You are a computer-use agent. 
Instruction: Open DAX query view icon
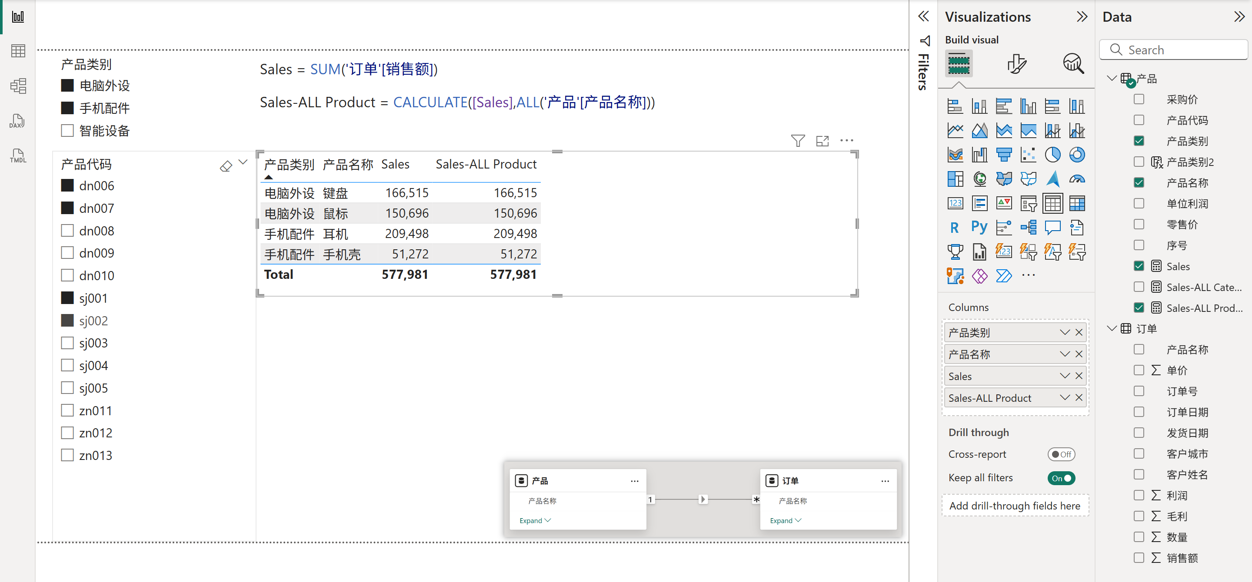tap(17, 121)
